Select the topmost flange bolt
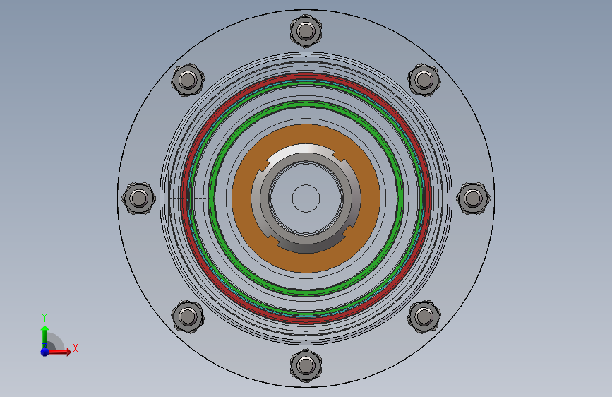The height and width of the screenshot is (397, 612). (x=306, y=31)
